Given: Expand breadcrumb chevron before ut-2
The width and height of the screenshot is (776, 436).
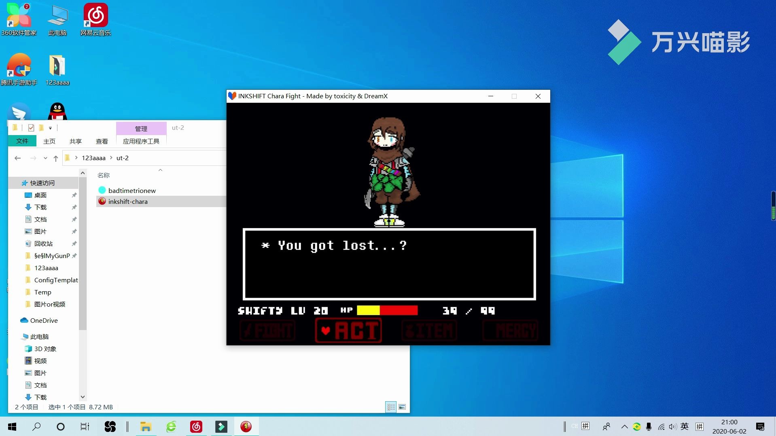Looking at the screenshot, I should point(111,158).
